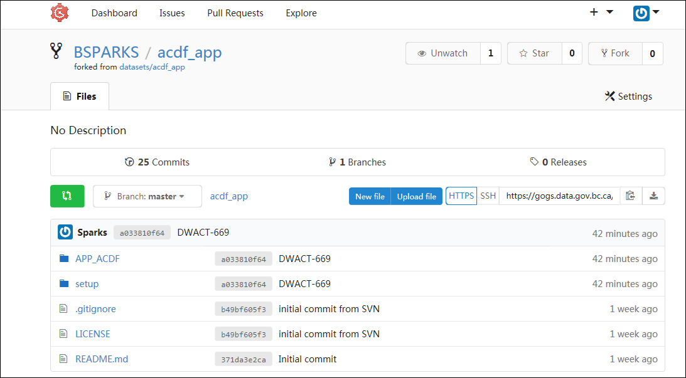Open the setup folder icon

pyautogui.click(x=64, y=283)
